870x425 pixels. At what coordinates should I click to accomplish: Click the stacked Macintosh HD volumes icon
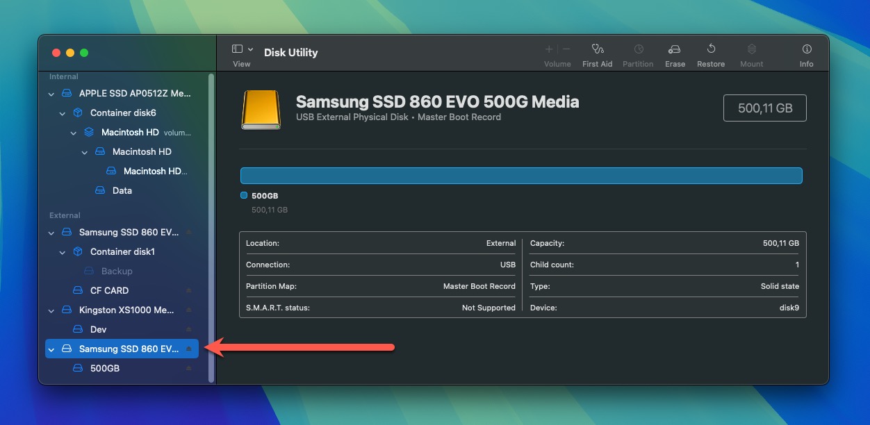point(89,132)
